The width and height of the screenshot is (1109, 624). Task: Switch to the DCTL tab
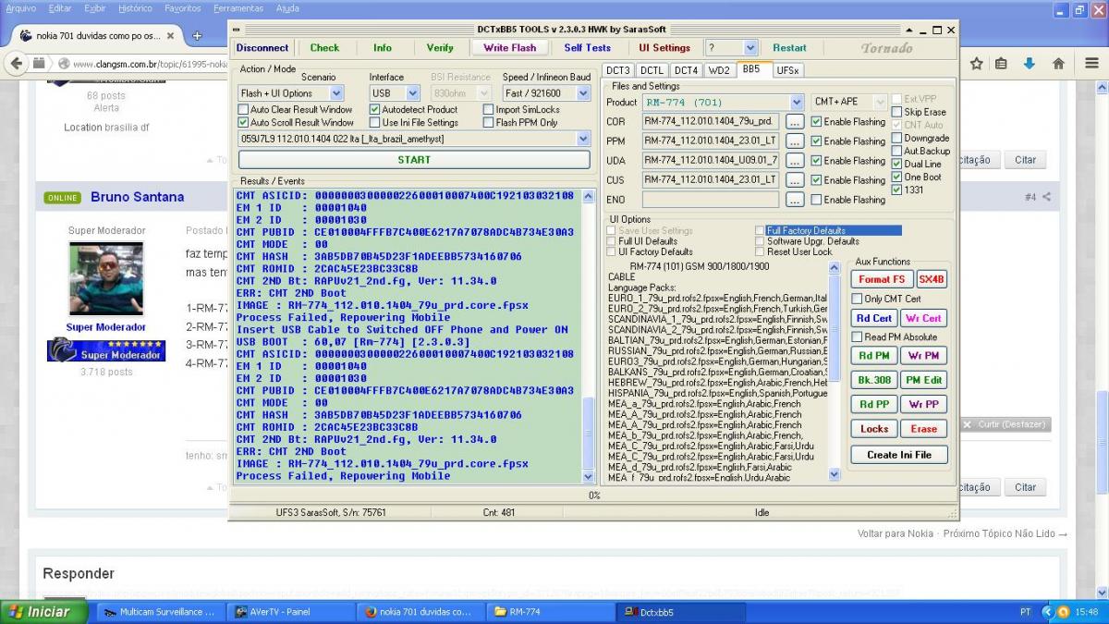652,70
